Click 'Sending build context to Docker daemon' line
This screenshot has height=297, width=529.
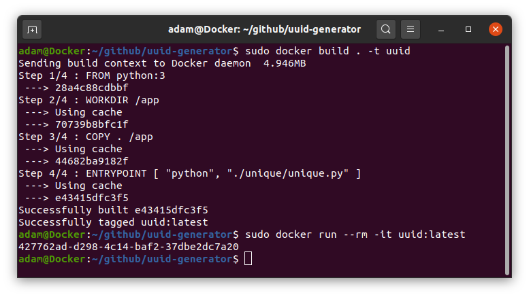(x=162, y=63)
